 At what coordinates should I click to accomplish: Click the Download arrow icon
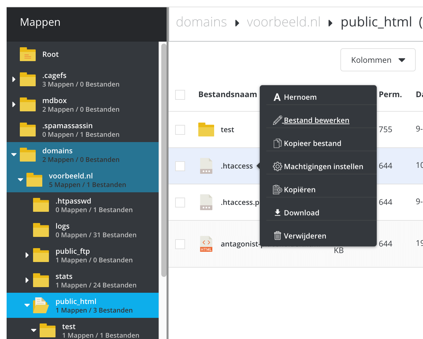pos(278,212)
